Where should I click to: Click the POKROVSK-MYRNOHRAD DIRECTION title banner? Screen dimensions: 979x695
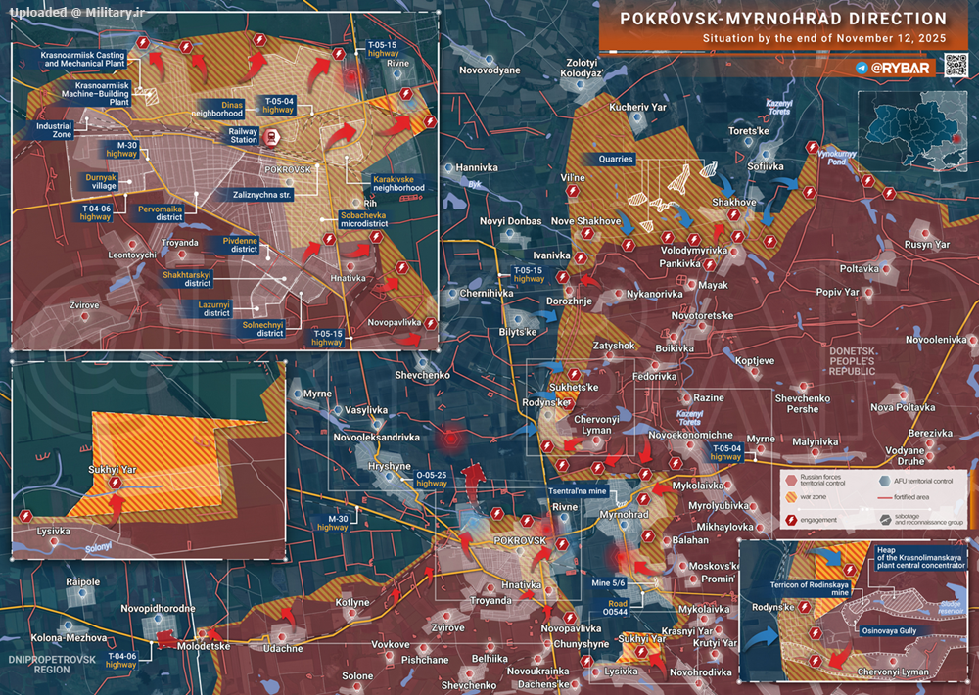(x=784, y=19)
